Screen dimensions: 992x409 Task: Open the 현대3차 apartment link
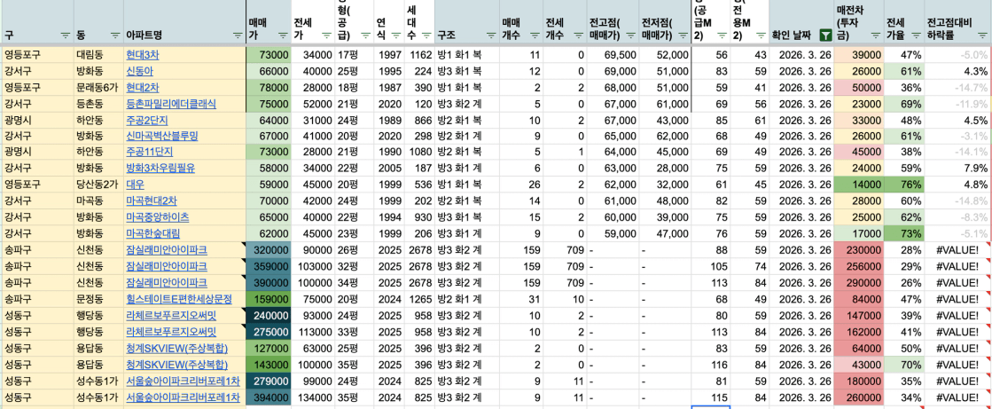(x=142, y=55)
